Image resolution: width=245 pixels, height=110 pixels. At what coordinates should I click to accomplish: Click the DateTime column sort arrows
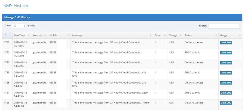[29, 35]
